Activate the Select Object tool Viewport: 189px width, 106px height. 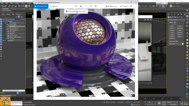point(26,6)
